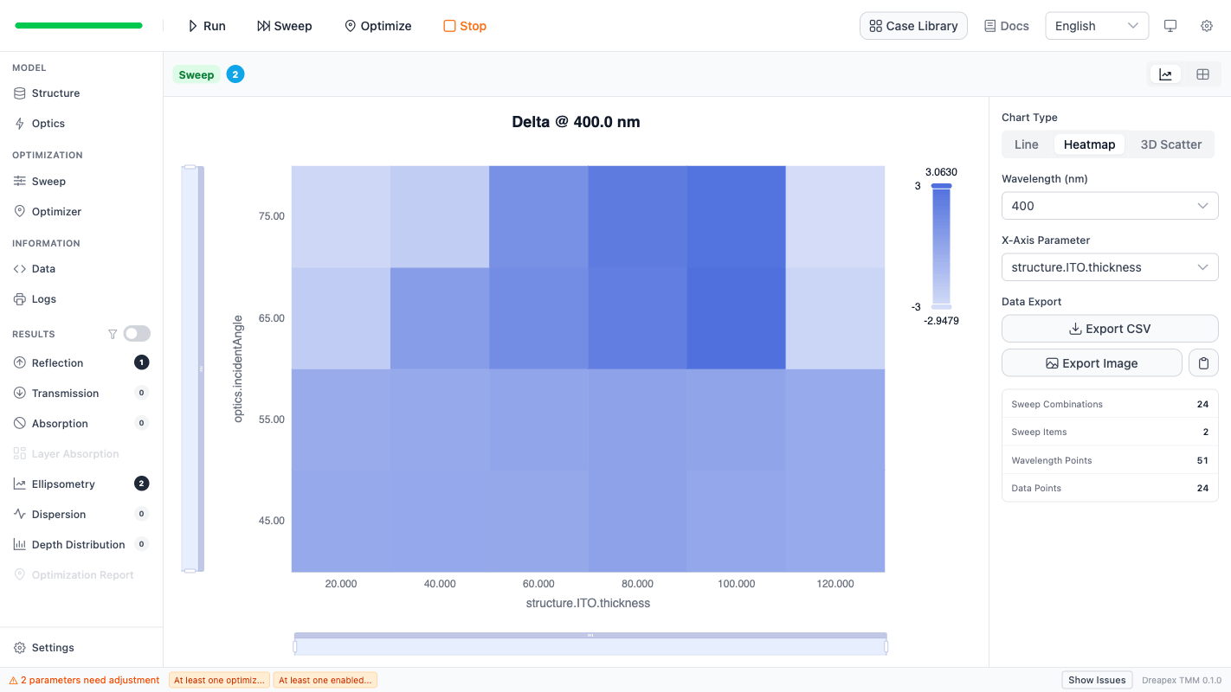The height and width of the screenshot is (692, 1231).
Task: Click the Sweep tag above the chart
Action: point(197,74)
